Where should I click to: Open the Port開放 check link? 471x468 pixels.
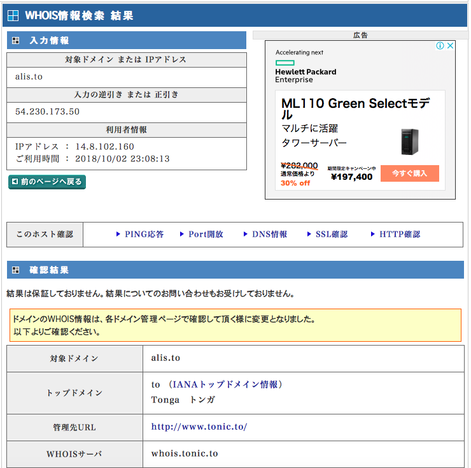coord(206,235)
